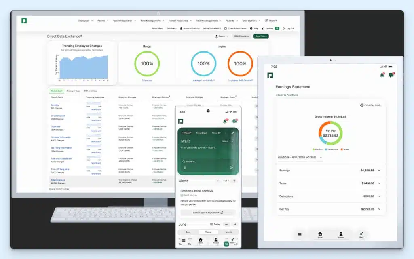The height and width of the screenshot is (259, 414).
Task: Open the Direct Deposit module link on desktop
Action: click(x=58, y=116)
